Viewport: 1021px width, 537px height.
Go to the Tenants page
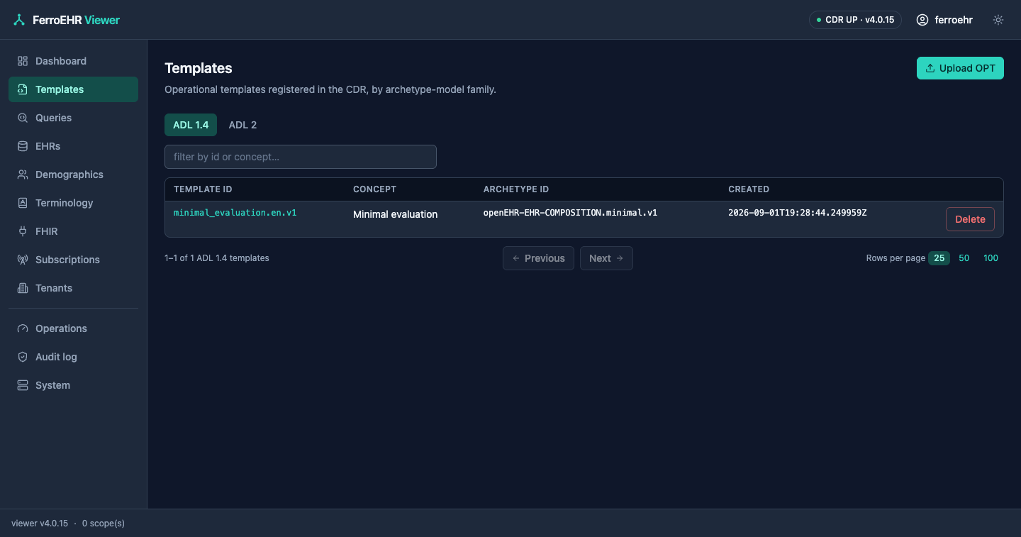[x=73, y=288]
